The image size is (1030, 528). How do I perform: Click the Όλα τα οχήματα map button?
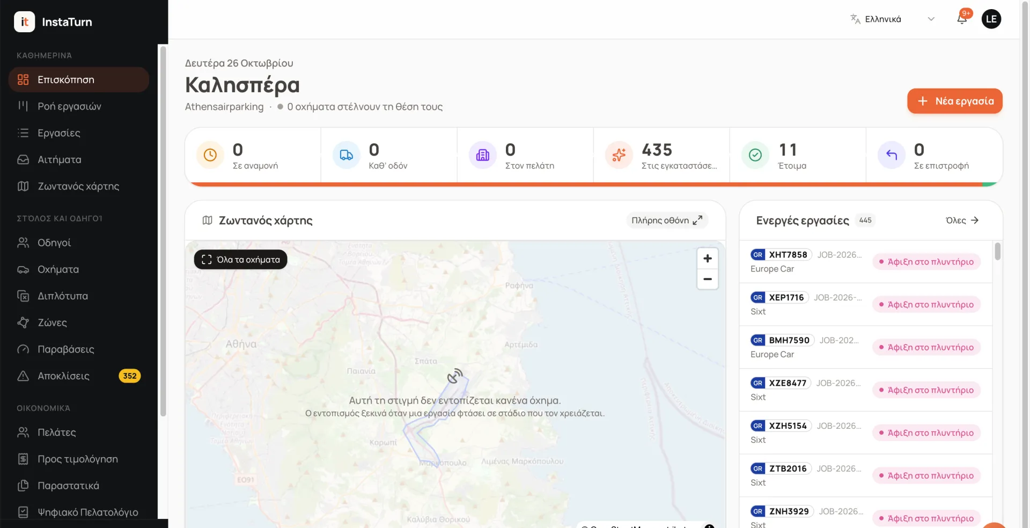pyautogui.click(x=240, y=260)
